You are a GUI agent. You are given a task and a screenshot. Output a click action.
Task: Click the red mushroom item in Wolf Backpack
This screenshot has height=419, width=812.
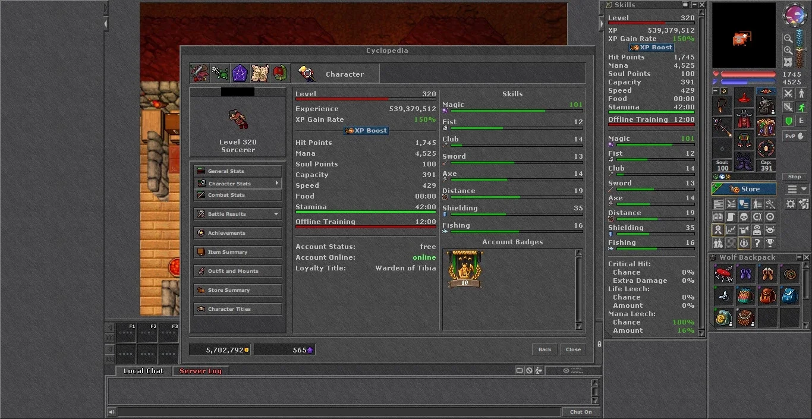[723, 273]
